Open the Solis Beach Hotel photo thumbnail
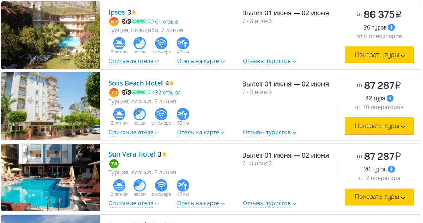The width and height of the screenshot is (423, 223). tap(50, 106)
